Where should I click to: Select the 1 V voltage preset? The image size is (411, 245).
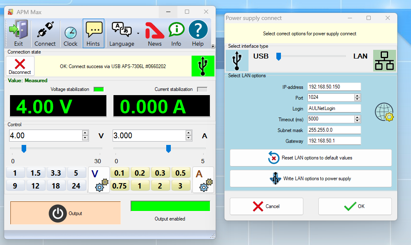tap(15, 173)
